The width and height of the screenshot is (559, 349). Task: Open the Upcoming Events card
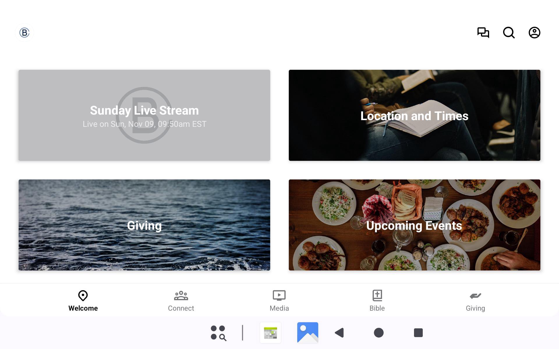414,225
